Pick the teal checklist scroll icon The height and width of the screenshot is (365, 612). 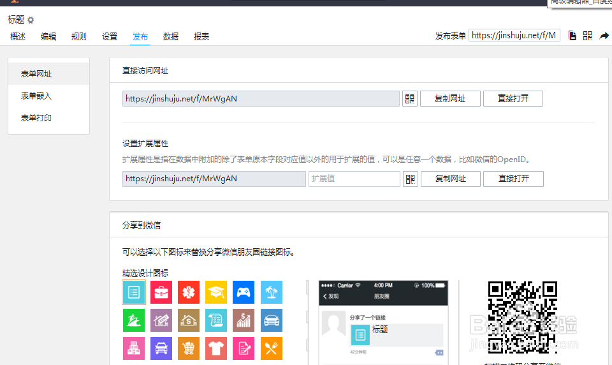pyautogui.click(x=216, y=320)
